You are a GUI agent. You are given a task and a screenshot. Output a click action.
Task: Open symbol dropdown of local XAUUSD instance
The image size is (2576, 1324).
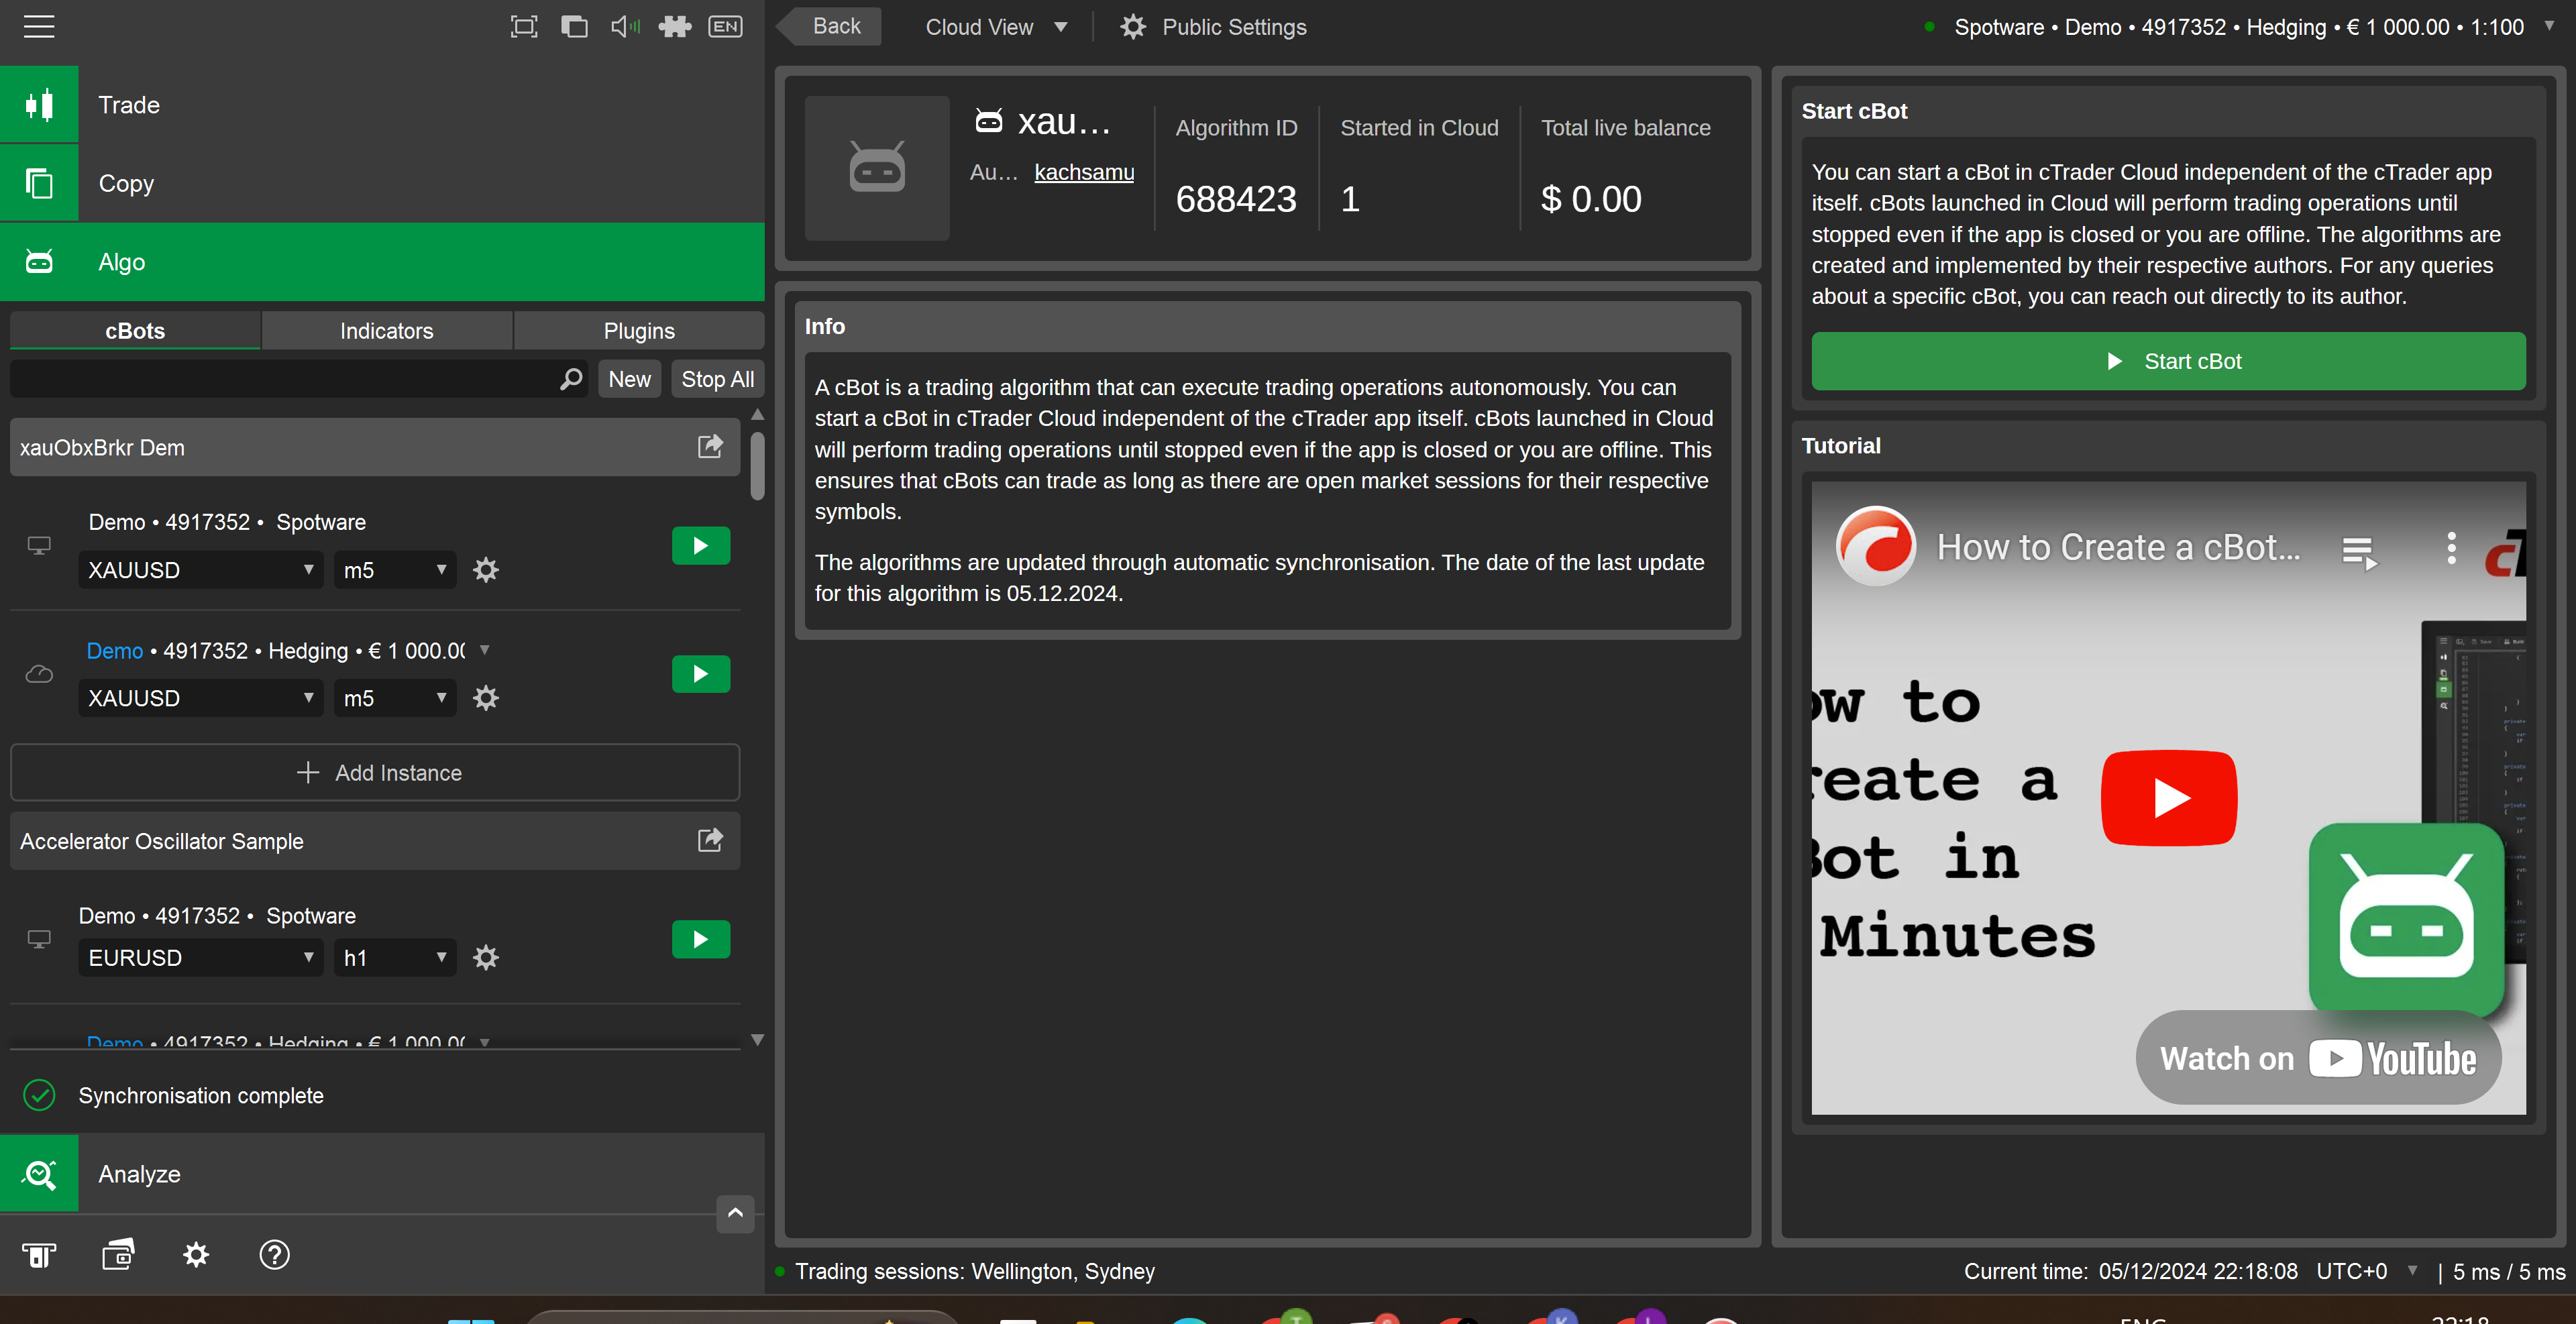pos(200,570)
